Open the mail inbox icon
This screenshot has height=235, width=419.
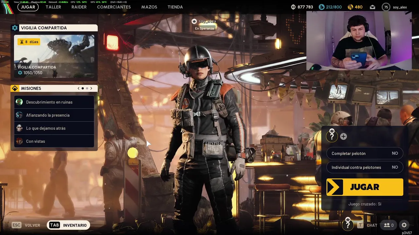[x=373, y=7]
